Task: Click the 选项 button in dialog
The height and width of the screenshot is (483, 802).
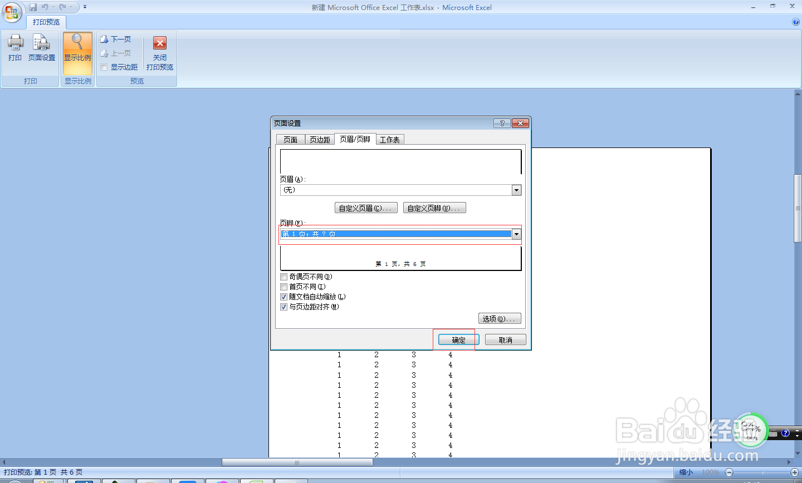Action: tap(500, 318)
